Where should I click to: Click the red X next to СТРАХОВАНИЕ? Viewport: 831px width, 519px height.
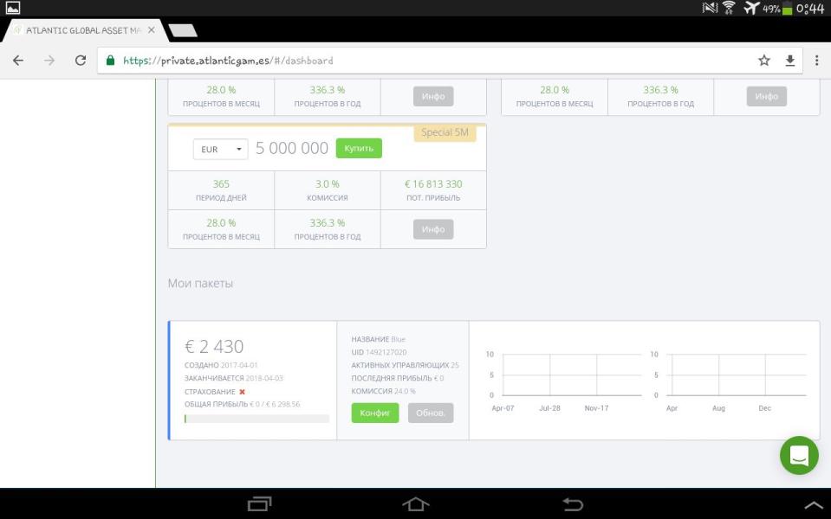pyautogui.click(x=243, y=392)
